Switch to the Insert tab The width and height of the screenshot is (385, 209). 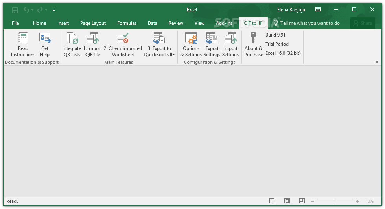coord(63,23)
